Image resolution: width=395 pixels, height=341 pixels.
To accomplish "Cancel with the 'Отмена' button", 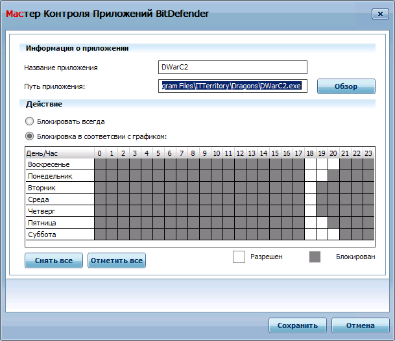I will tap(360, 325).
